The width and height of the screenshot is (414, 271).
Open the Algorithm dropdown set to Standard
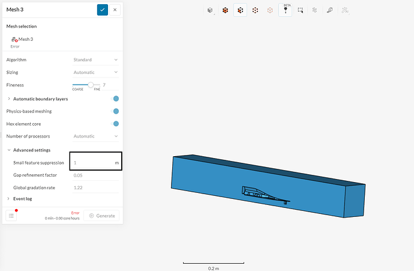(x=95, y=59)
